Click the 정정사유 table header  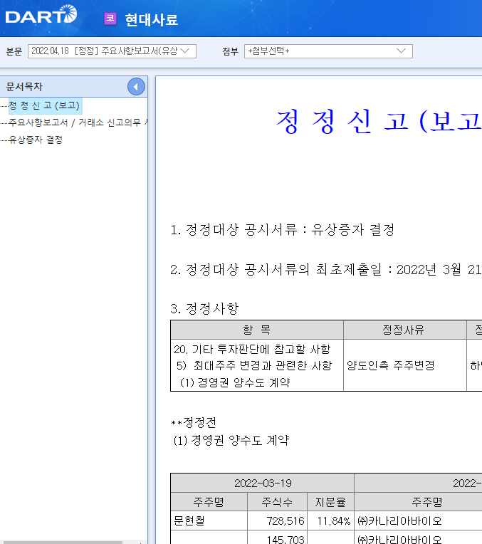coord(404,330)
